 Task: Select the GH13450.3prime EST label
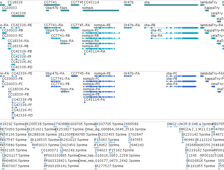point(74,145)
